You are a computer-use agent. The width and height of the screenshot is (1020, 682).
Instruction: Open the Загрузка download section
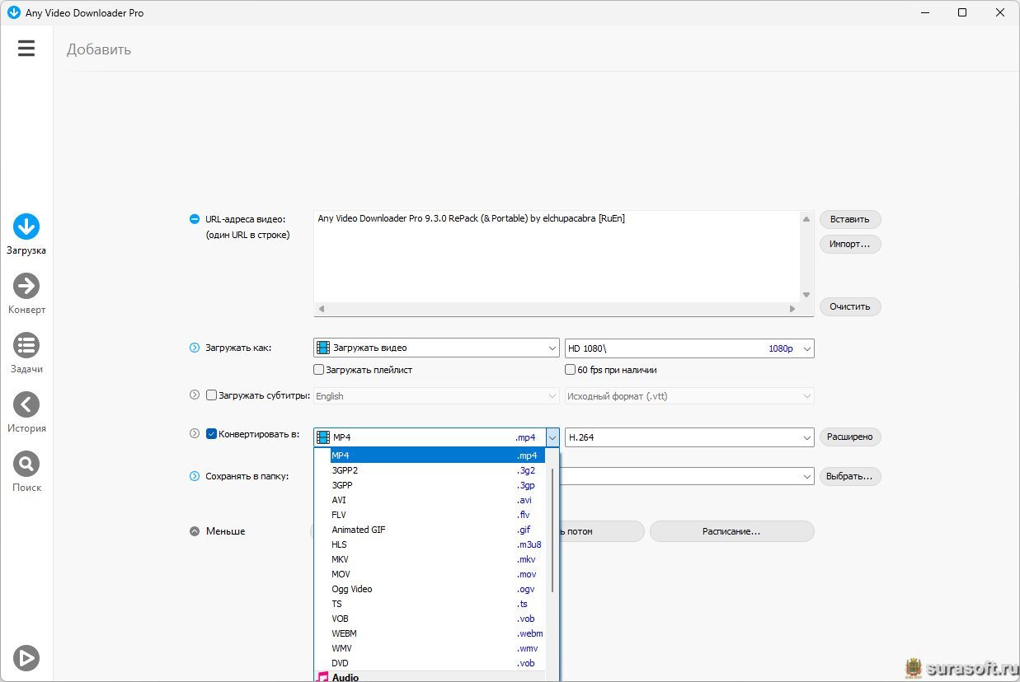[x=26, y=227]
